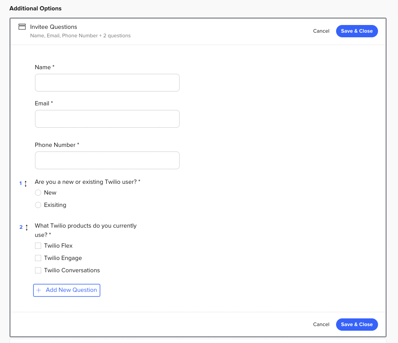Click the Invitee Questions section icon
The height and width of the screenshot is (343, 398).
tap(22, 27)
